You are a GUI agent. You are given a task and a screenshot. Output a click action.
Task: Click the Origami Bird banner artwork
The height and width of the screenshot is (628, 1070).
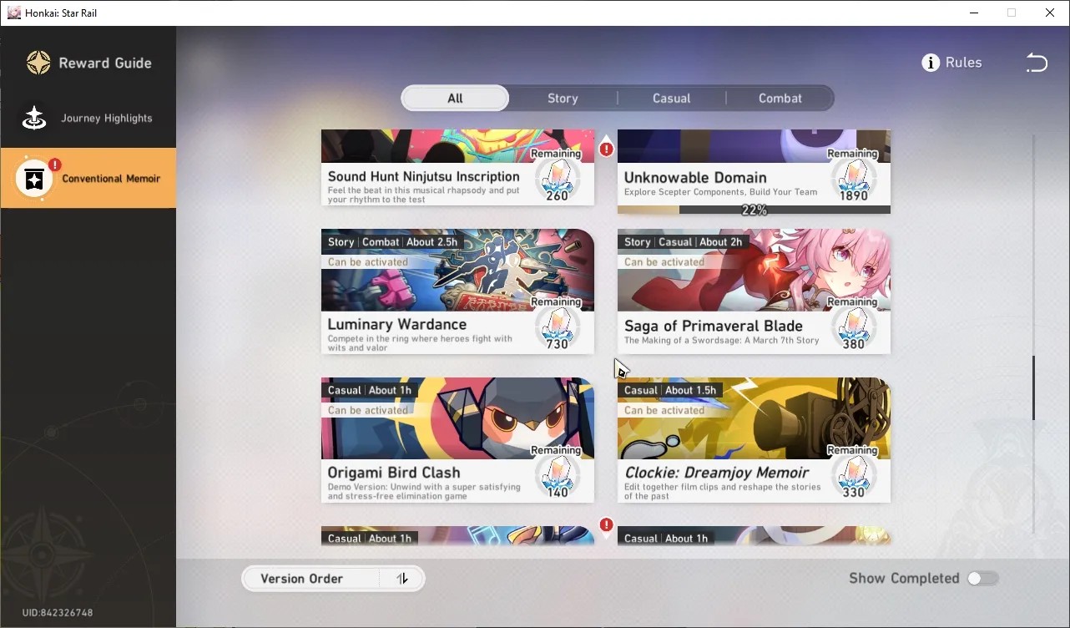coord(457,418)
